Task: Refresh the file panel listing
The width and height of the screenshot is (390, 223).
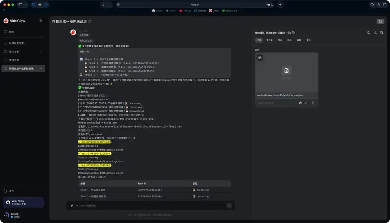Action: (382, 33)
